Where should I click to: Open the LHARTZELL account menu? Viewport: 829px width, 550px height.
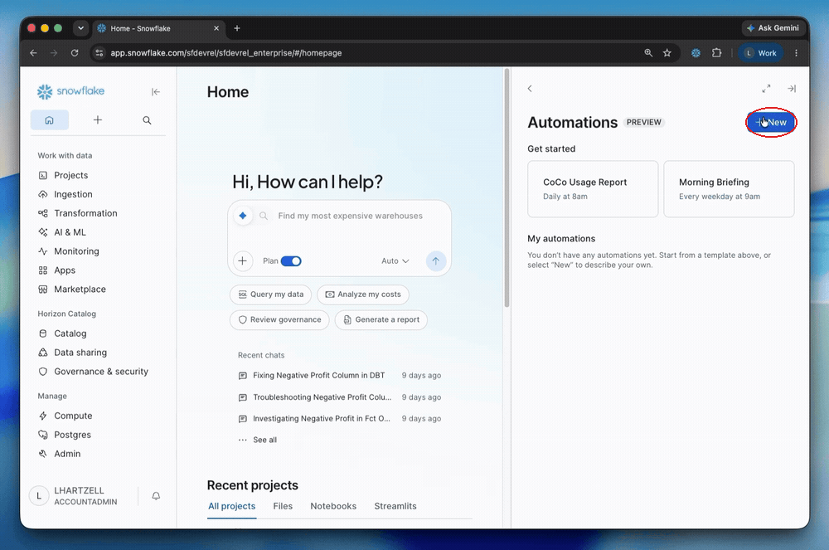pyautogui.click(x=74, y=496)
